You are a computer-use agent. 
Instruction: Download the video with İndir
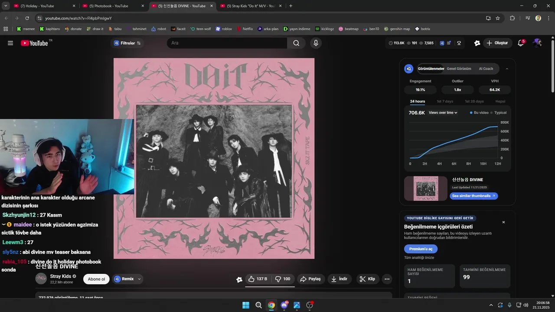click(x=339, y=279)
